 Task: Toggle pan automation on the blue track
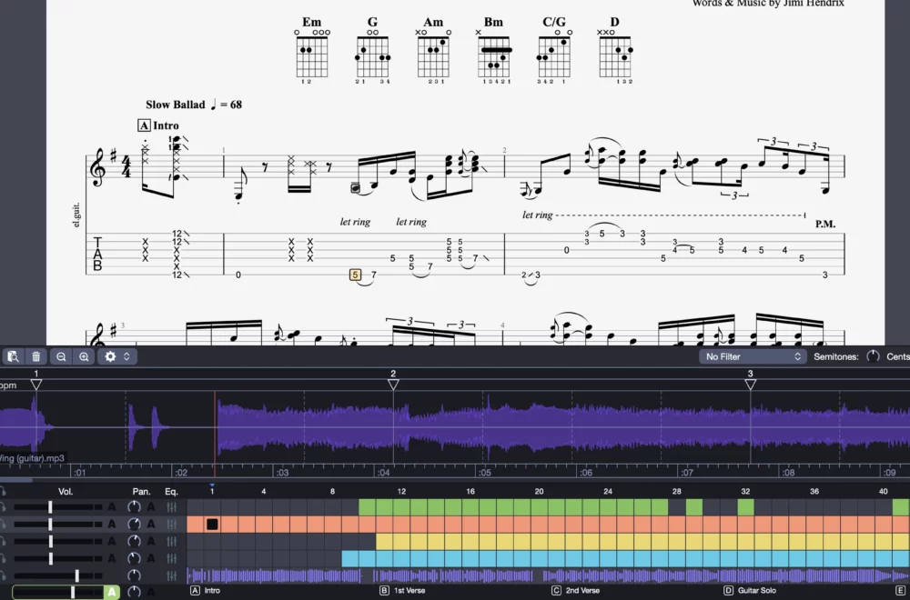coord(151,558)
